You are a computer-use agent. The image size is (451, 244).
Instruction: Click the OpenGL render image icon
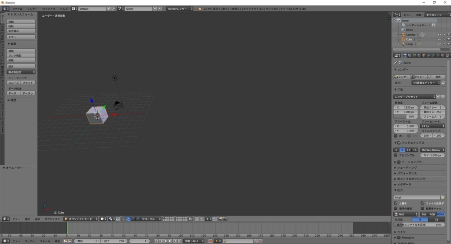(x=220, y=219)
